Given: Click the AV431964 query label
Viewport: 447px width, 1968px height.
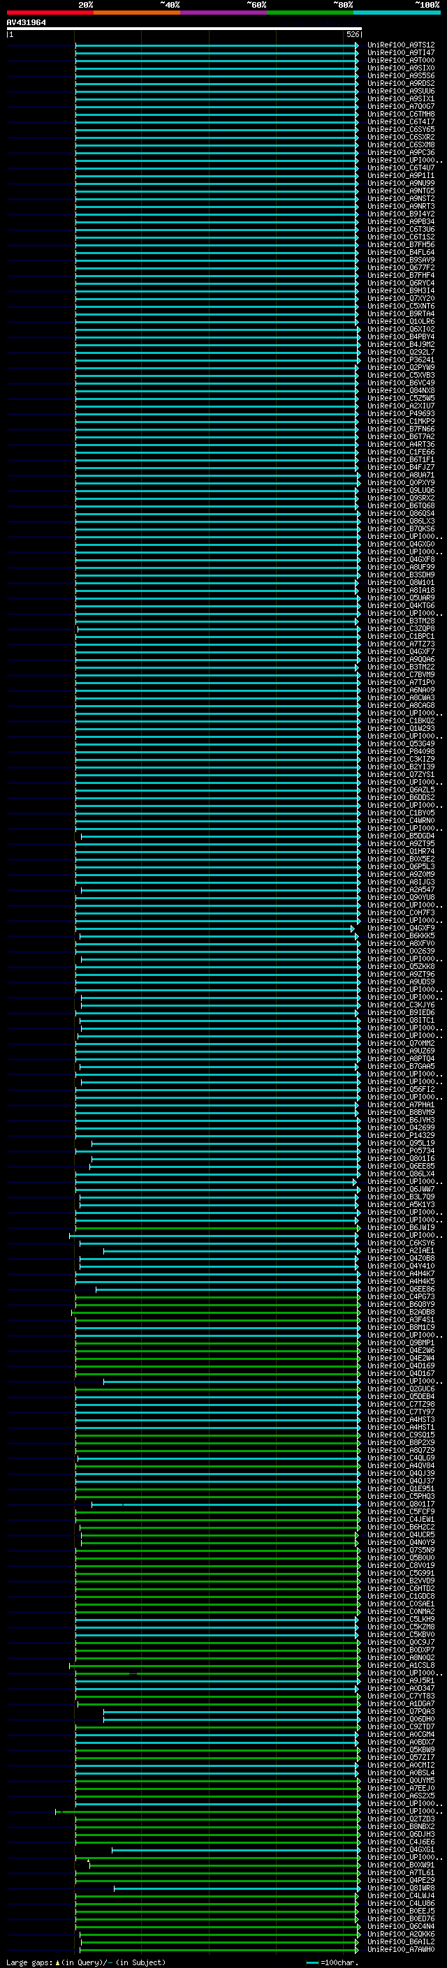Looking at the screenshot, I should point(26,23).
